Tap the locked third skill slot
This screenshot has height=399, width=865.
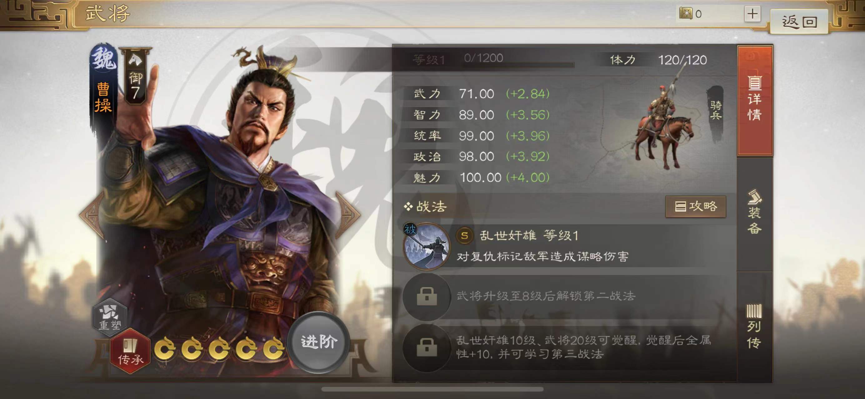point(426,348)
